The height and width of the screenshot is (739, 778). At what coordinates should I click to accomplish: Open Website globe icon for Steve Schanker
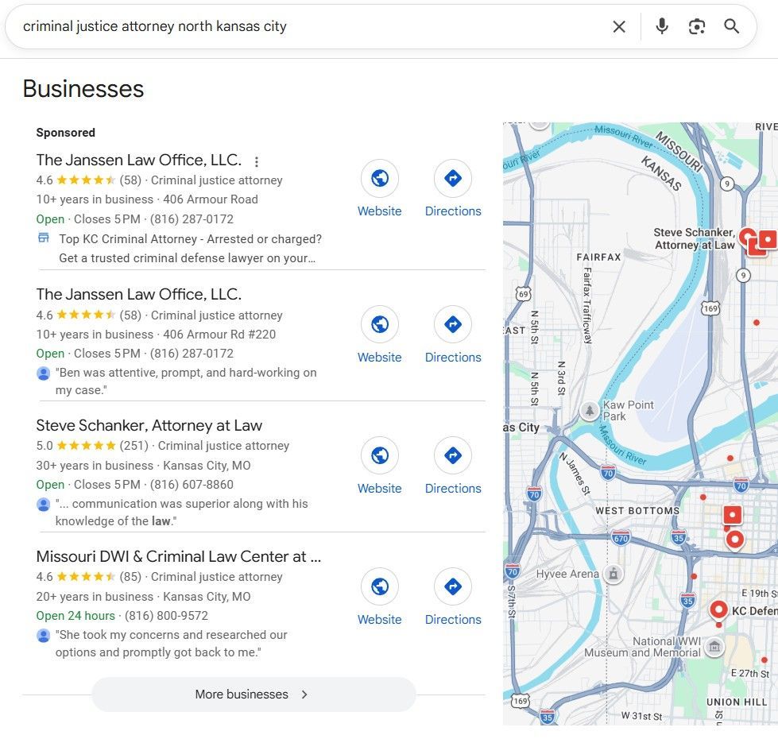click(380, 455)
